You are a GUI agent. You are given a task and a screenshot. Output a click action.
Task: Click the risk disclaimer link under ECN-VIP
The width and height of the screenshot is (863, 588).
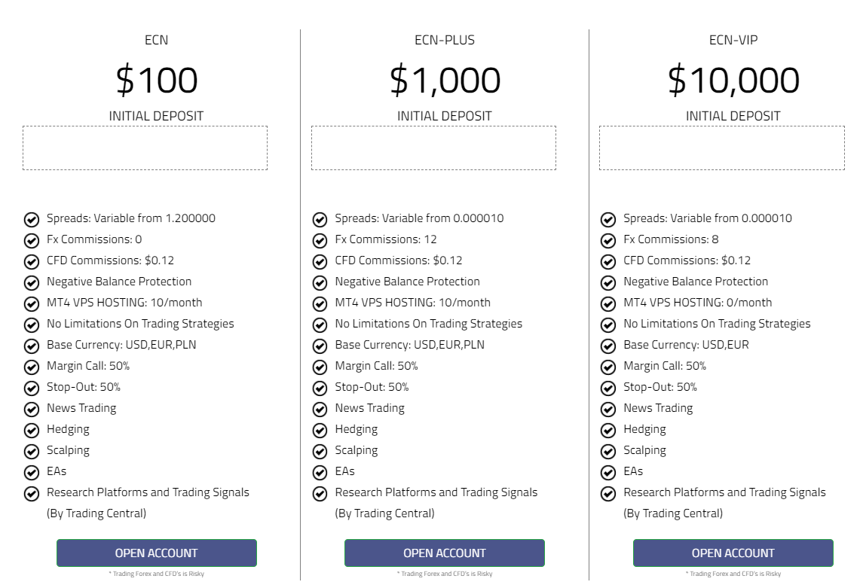733,573
